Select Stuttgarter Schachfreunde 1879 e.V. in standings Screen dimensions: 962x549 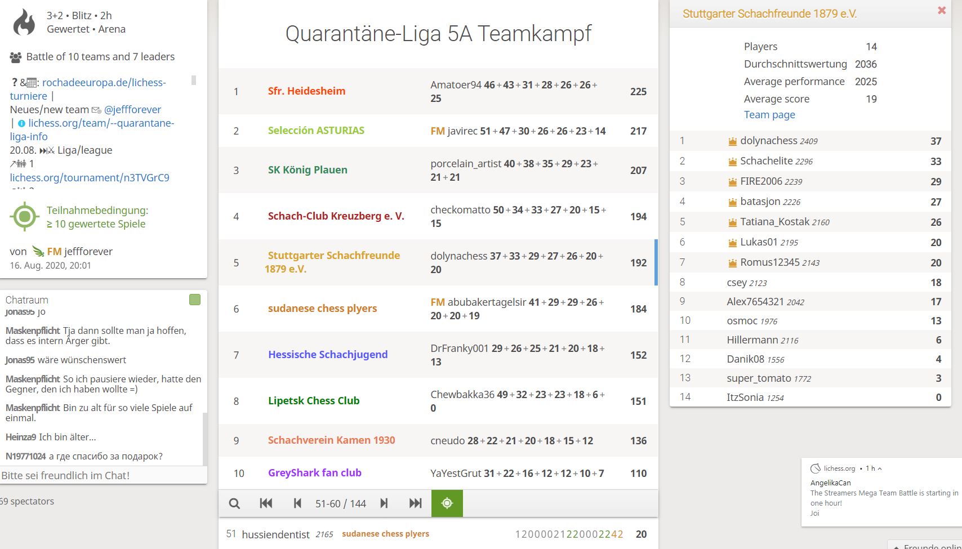click(x=332, y=262)
